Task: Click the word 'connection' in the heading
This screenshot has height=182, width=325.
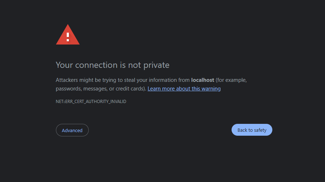Action: [x=96, y=65]
